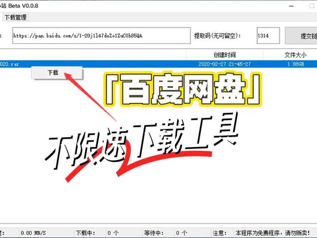Screen dimensions: 317x238
Task: Click the 提取码(无可留空) label
Action: [x=217, y=36]
